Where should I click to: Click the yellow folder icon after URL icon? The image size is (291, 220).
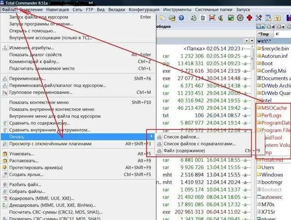tap(277, 18)
